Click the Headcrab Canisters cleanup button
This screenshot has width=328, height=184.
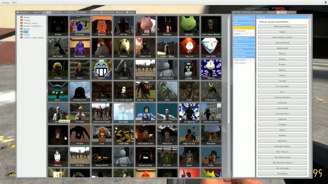[282, 147]
